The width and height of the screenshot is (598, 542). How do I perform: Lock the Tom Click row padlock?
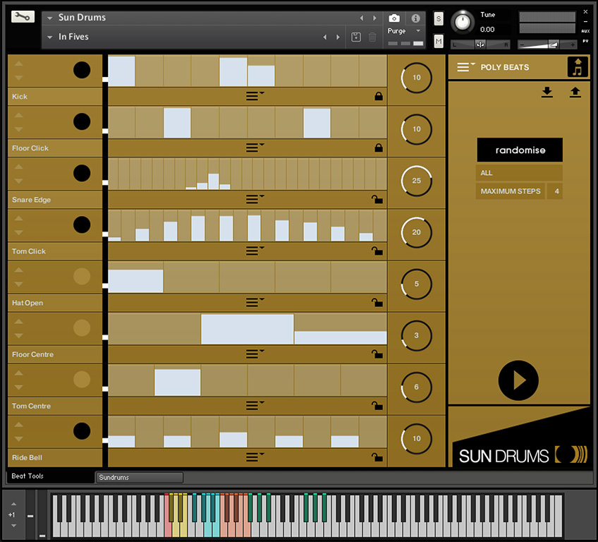pos(377,251)
